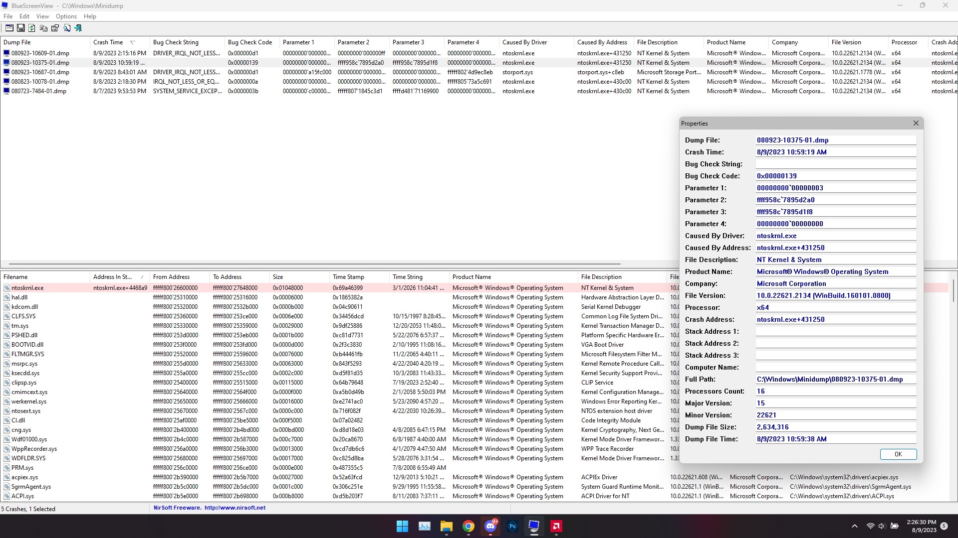The height and width of the screenshot is (538, 958).
Task: Open the Options menu
Action: click(66, 16)
